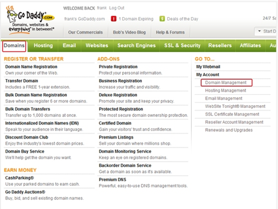
Task: Go to My Account
Action: point(208,75)
